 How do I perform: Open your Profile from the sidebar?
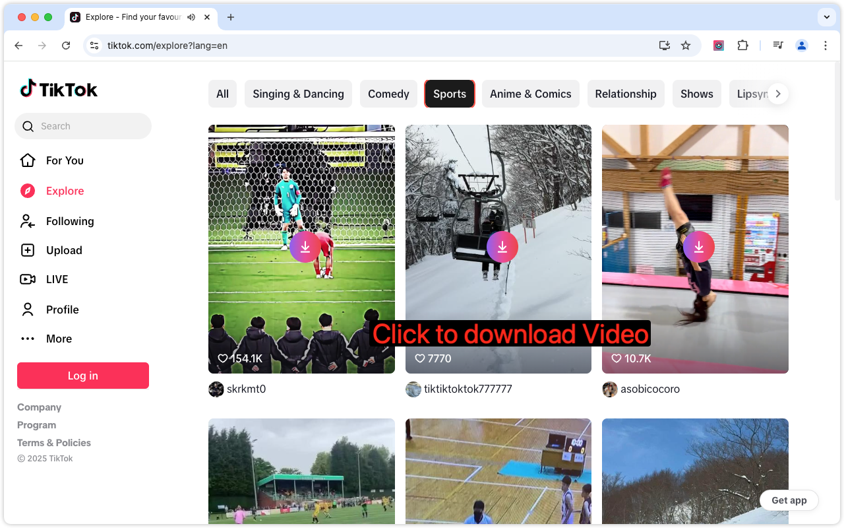[27, 309]
